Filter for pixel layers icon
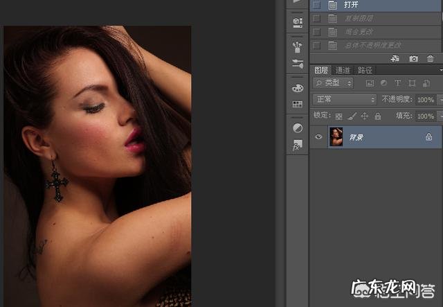443x307 pixels. click(370, 83)
